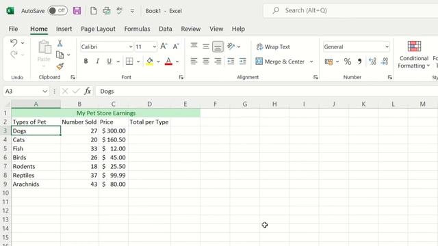This screenshot has height=246, width=438.
Task: Apply Accounting Number Format
Action: click(x=328, y=61)
